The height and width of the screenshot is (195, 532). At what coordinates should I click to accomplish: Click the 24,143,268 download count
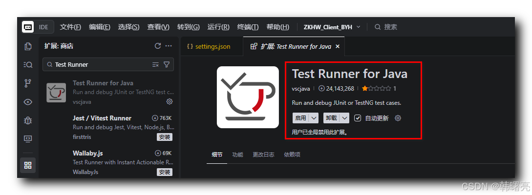(x=337, y=89)
